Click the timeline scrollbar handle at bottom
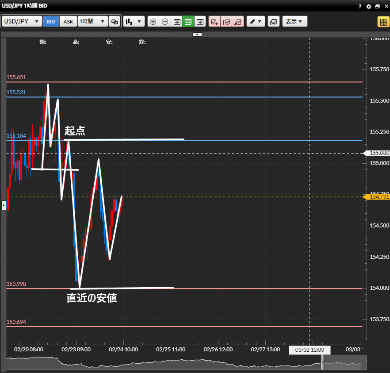The height and width of the screenshot is (373, 390). [322, 364]
